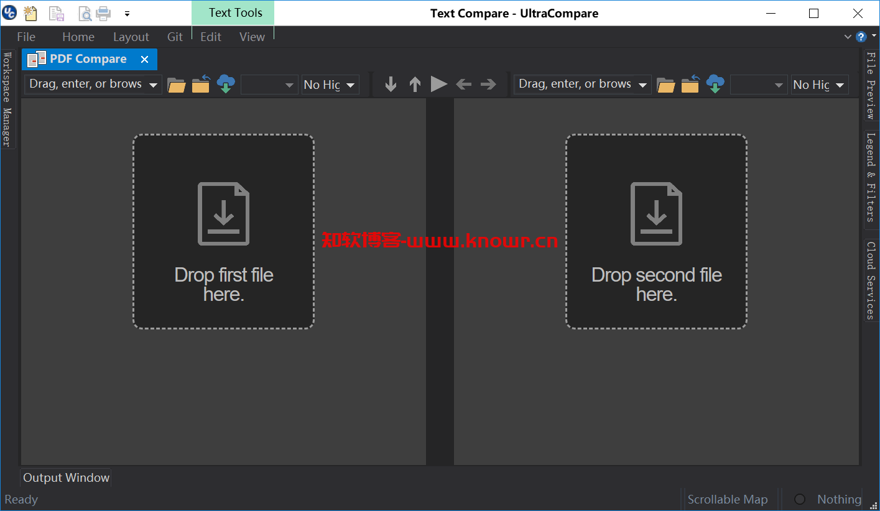
Task: Click the Nothing status indicator
Action: pyautogui.click(x=839, y=499)
